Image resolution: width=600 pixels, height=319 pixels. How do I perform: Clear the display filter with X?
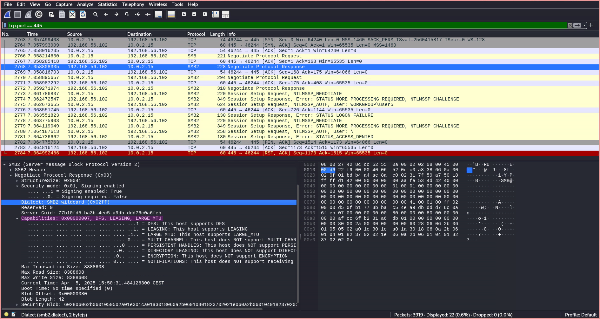pos(570,25)
